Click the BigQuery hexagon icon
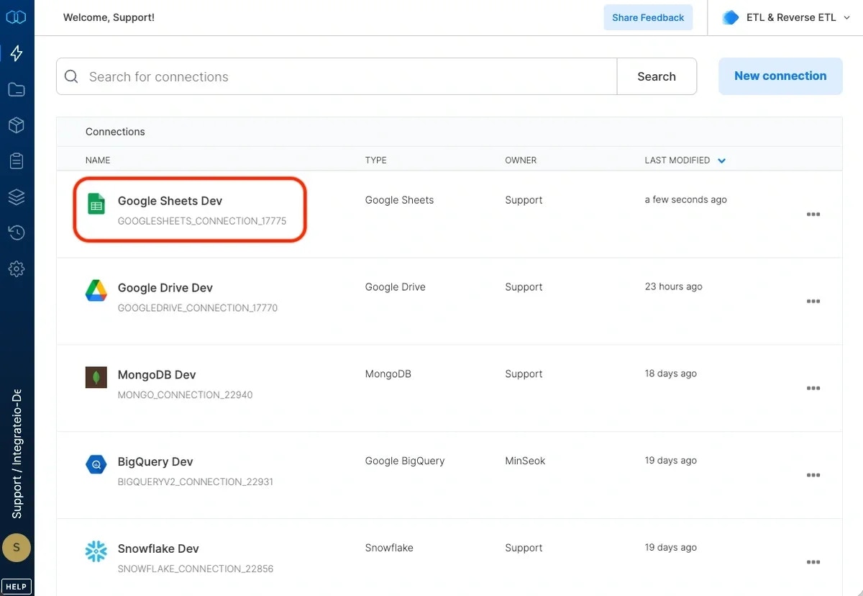This screenshot has height=596, width=863. point(96,464)
